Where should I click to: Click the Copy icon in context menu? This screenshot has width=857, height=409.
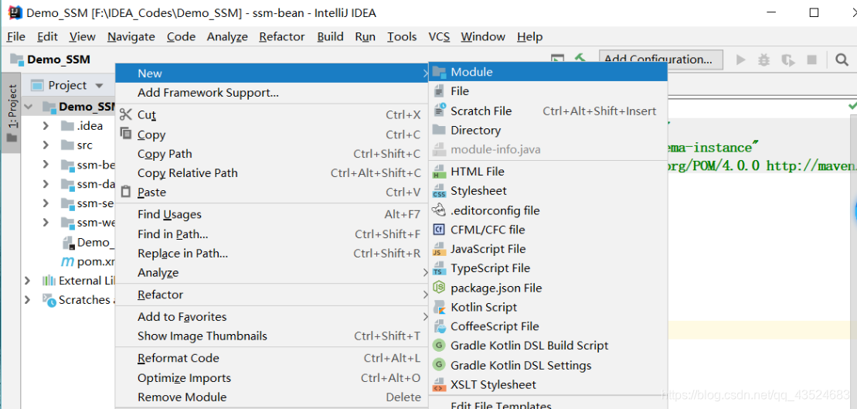tap(126, 134)
